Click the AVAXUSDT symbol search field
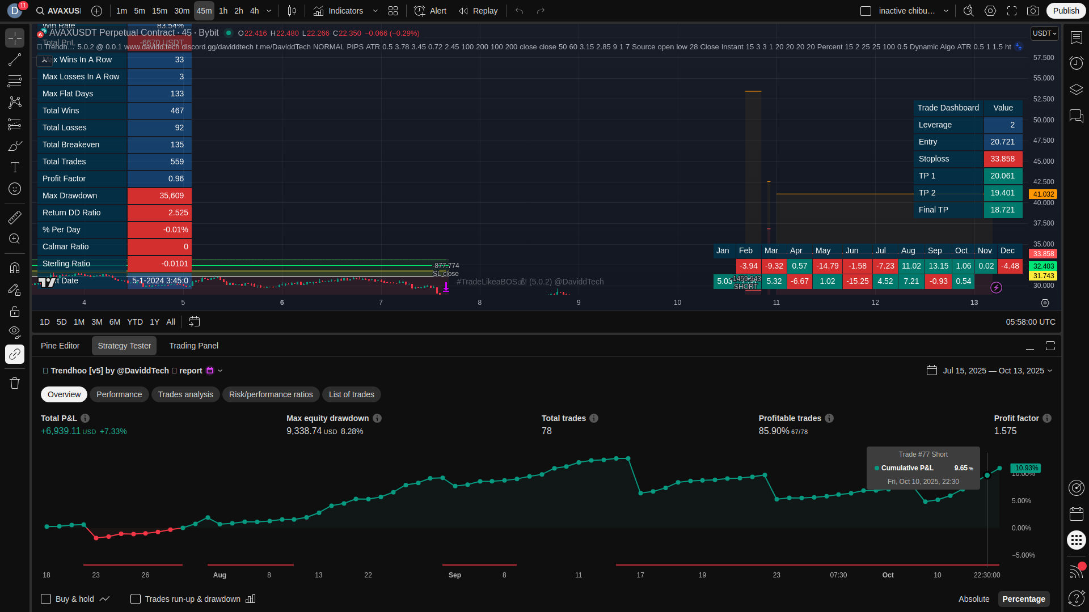 pos(58,11)
